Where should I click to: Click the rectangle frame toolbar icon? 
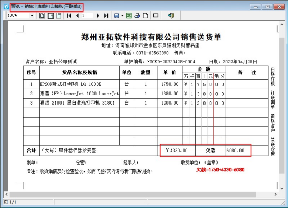(156, 16)
